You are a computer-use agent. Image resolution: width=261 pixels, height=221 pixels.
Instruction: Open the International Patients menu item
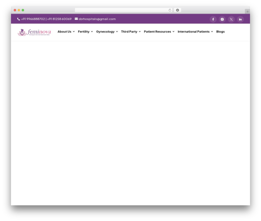click(x=194, y=31)
